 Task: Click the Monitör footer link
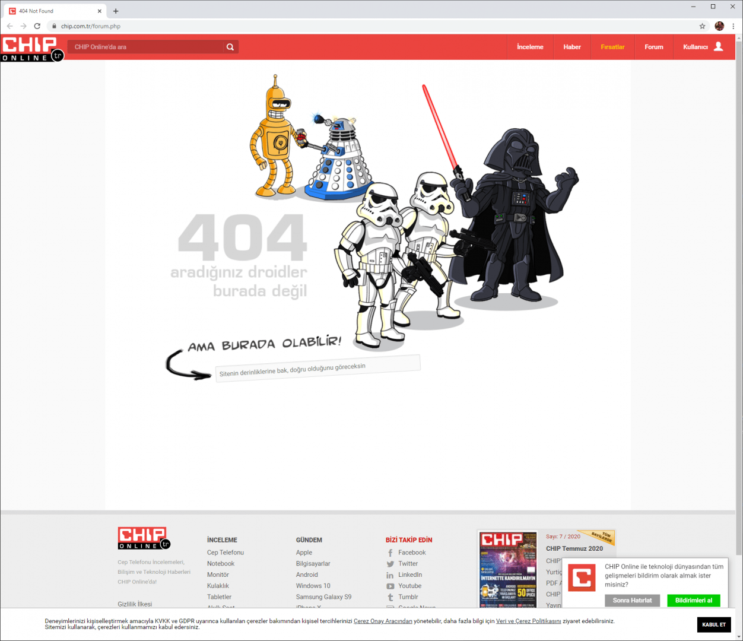[218, 575]
